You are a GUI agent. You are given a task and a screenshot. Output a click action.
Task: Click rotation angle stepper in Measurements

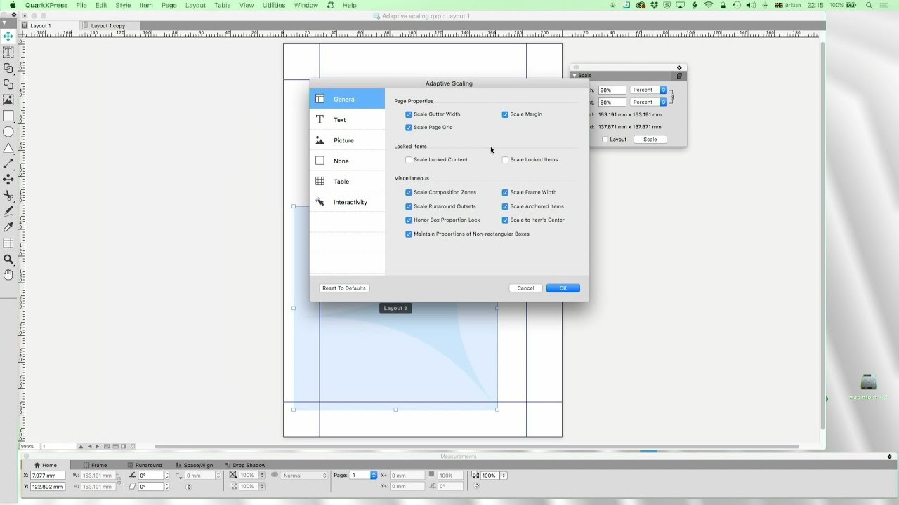pyautogui.click(x=166, y=476)
